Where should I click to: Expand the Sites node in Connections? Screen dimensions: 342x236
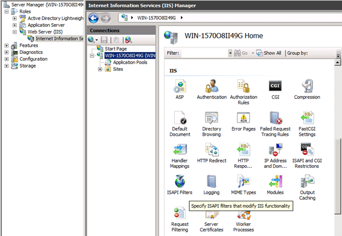[100, 69]
